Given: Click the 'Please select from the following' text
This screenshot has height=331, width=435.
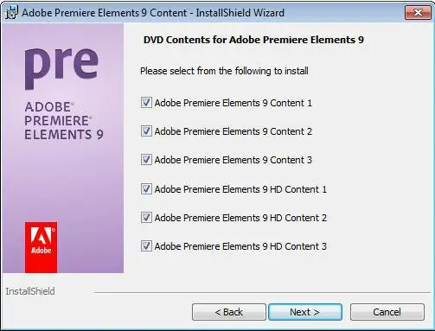Looking at the screenshot, I should 224,71.
